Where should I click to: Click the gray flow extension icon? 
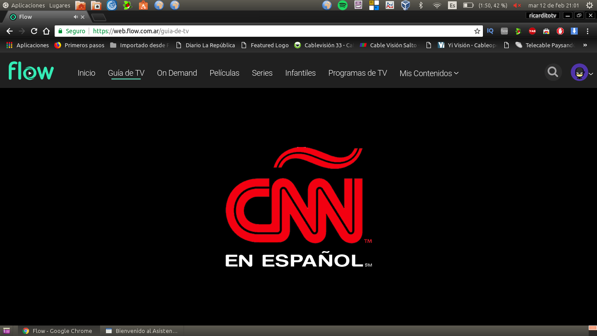pyautogui.click(x=504, y=31)
